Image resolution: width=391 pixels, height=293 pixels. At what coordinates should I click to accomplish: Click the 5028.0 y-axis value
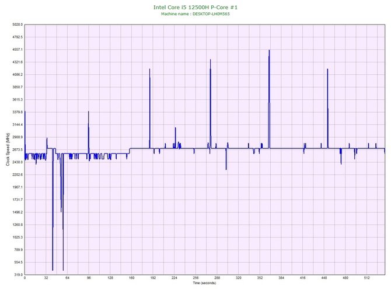[18, 25]
